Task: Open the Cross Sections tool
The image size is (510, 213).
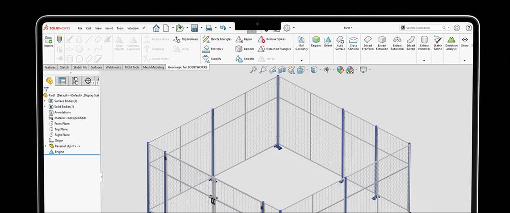Action: click(353, 43)
